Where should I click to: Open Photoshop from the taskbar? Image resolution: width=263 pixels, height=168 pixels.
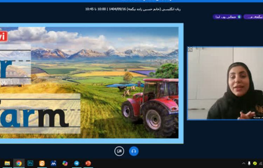[x=31, y=163]
